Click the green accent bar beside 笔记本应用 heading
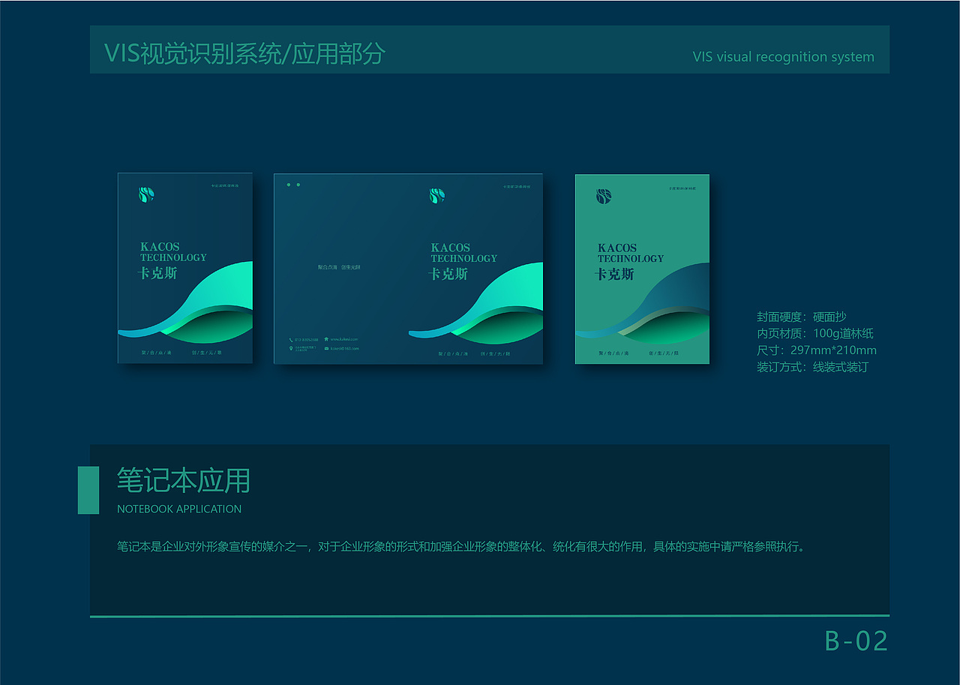This screenshot has height=685, width=960. click(88, 489)
